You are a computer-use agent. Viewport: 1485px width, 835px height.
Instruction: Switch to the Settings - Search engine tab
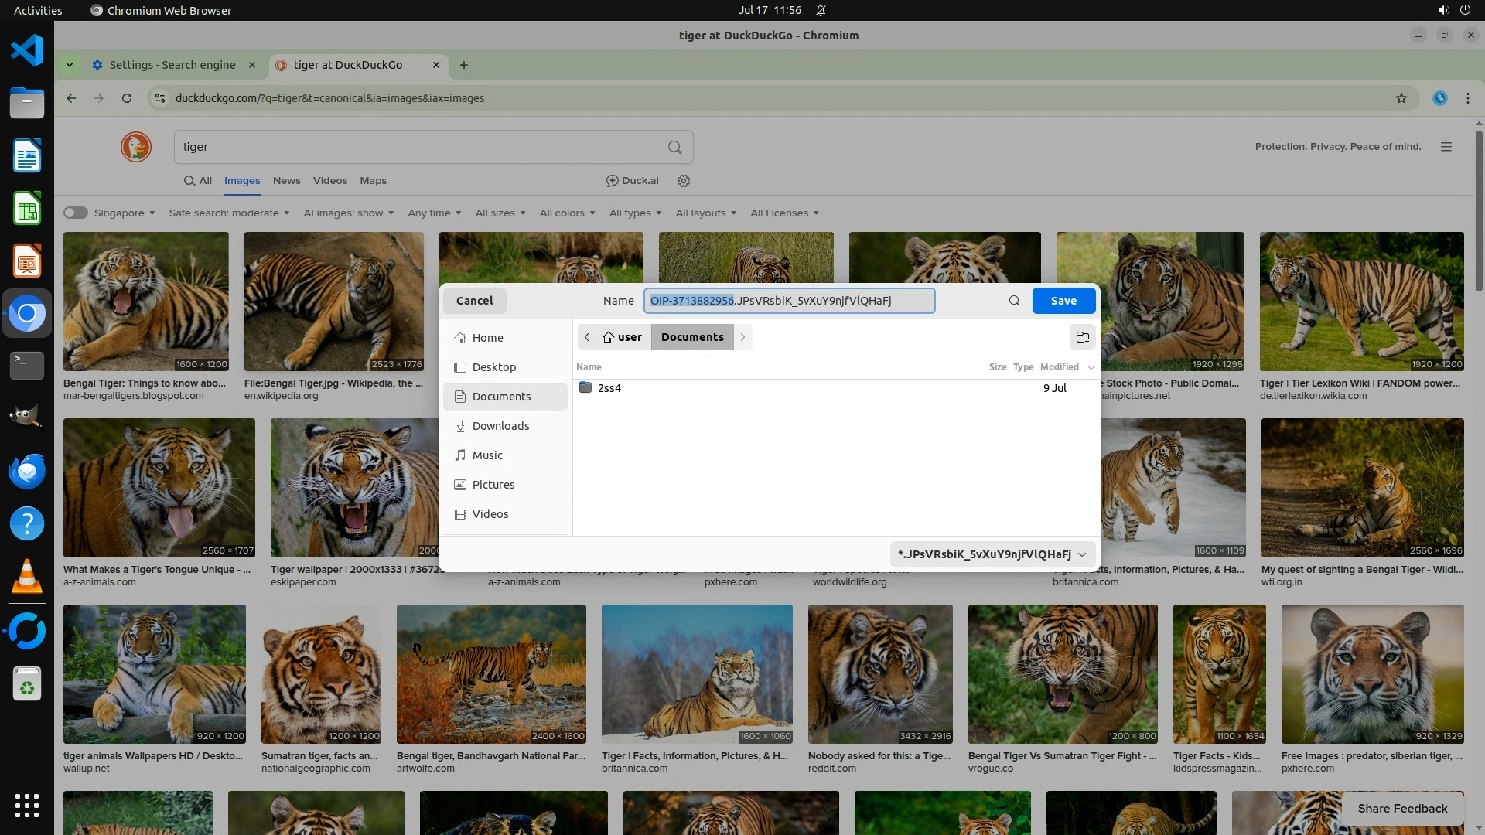172,65
